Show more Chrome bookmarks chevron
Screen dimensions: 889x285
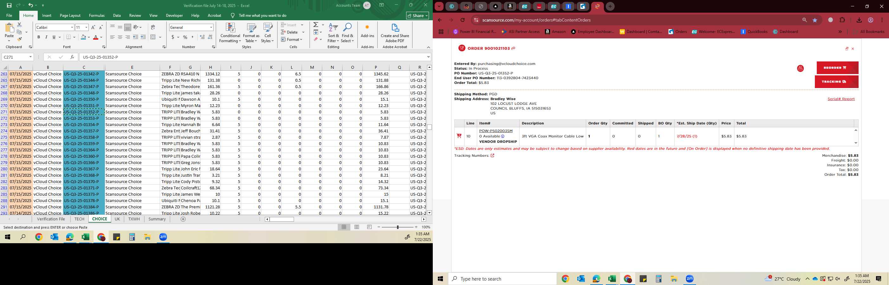coord(840,32)
